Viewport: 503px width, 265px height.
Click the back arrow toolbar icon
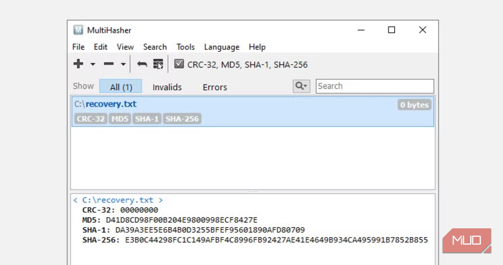tap(142, 64)
